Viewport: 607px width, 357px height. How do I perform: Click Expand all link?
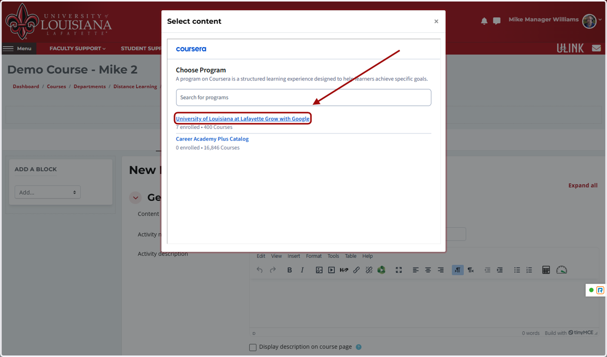pos(583,186)
